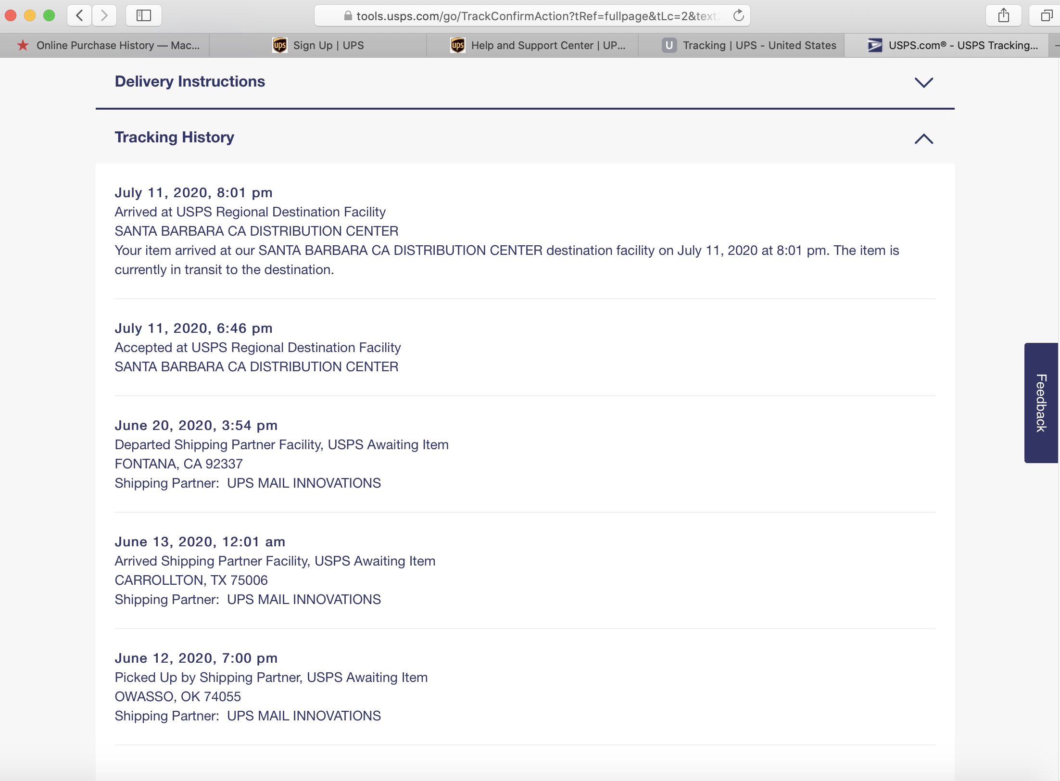The image size is (1060, 781).
Task: Click 'Arrived at USPS Regional Destination Facility'
Action: coord(250,212)
